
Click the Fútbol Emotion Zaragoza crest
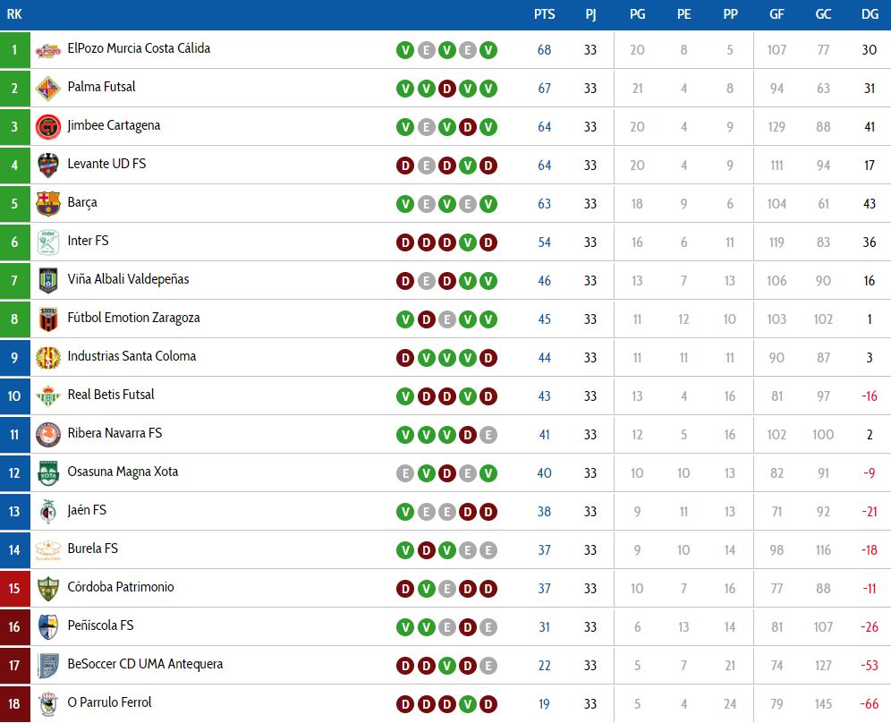click(48, 319)
